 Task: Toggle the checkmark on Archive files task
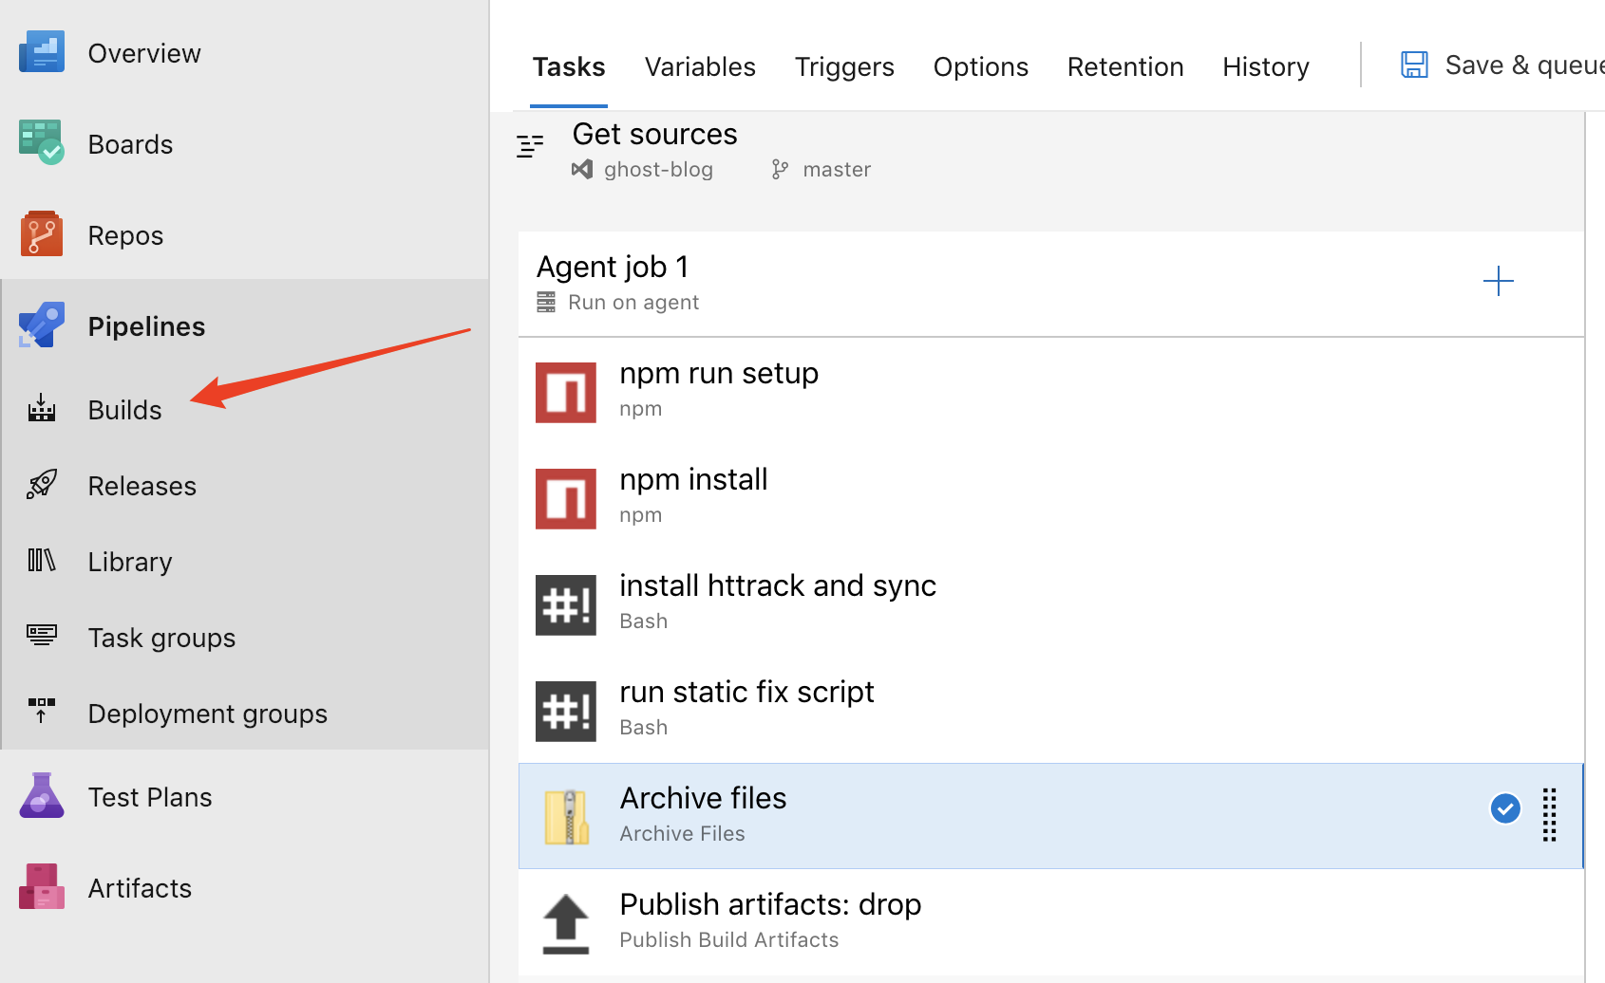click(1506, 808)
